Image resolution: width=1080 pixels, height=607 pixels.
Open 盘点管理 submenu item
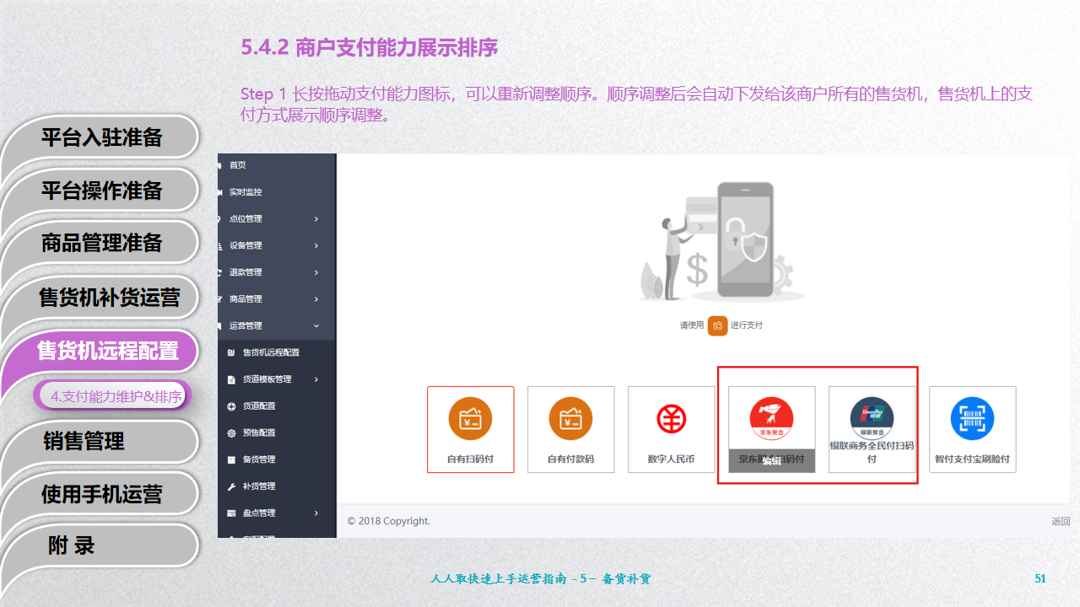pos(259,513)
